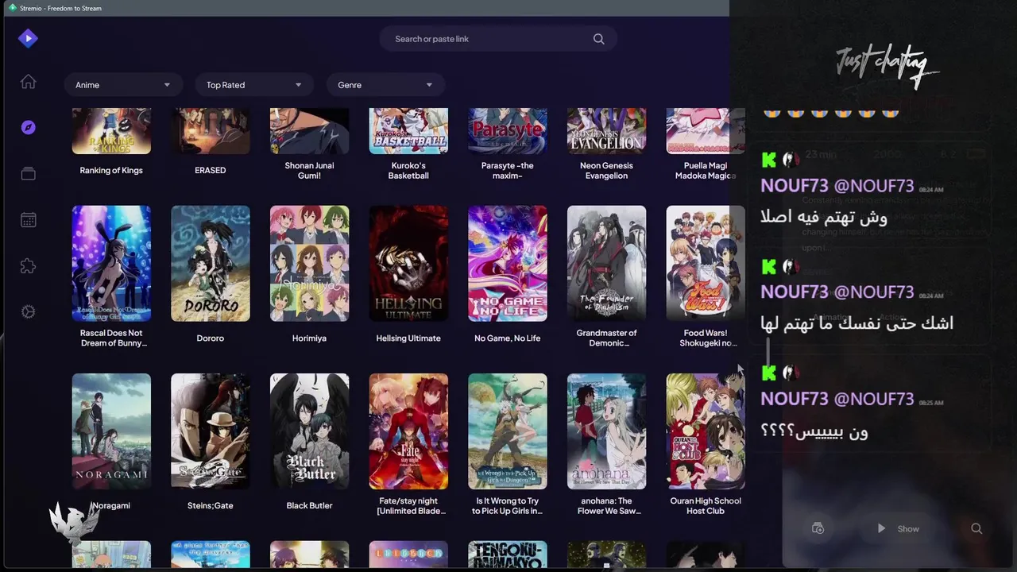Click the Black Butler title text
1017x572 pixels.
[309, 505]
